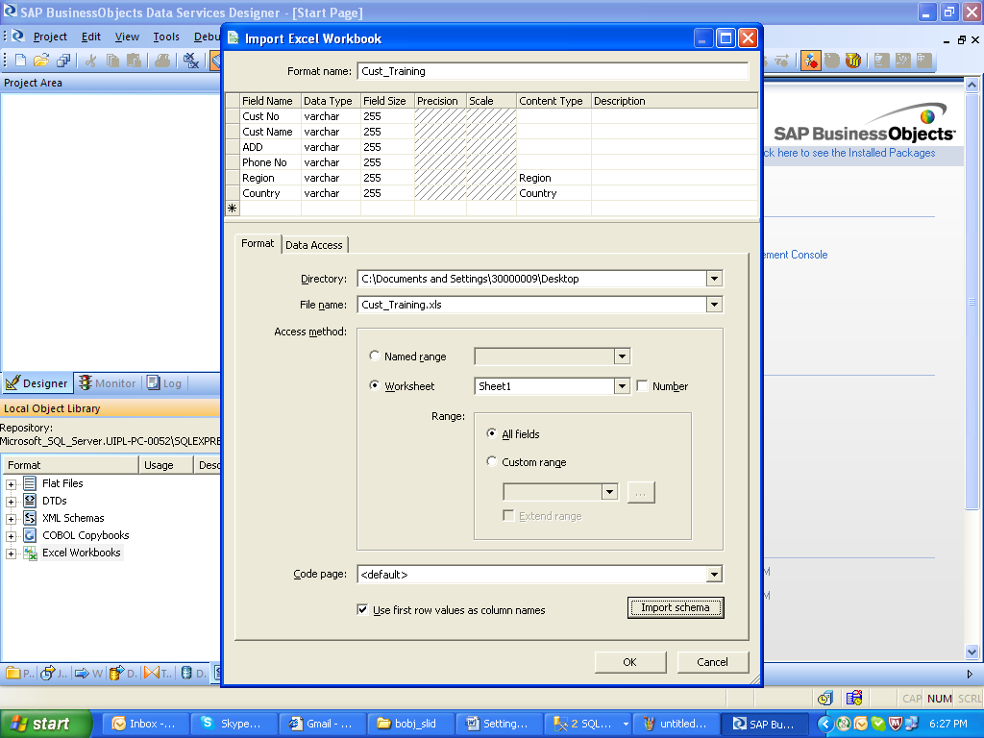This screenshot has height=738, width=984.
Task: Click the Import schema button
Action: point(676,607)
